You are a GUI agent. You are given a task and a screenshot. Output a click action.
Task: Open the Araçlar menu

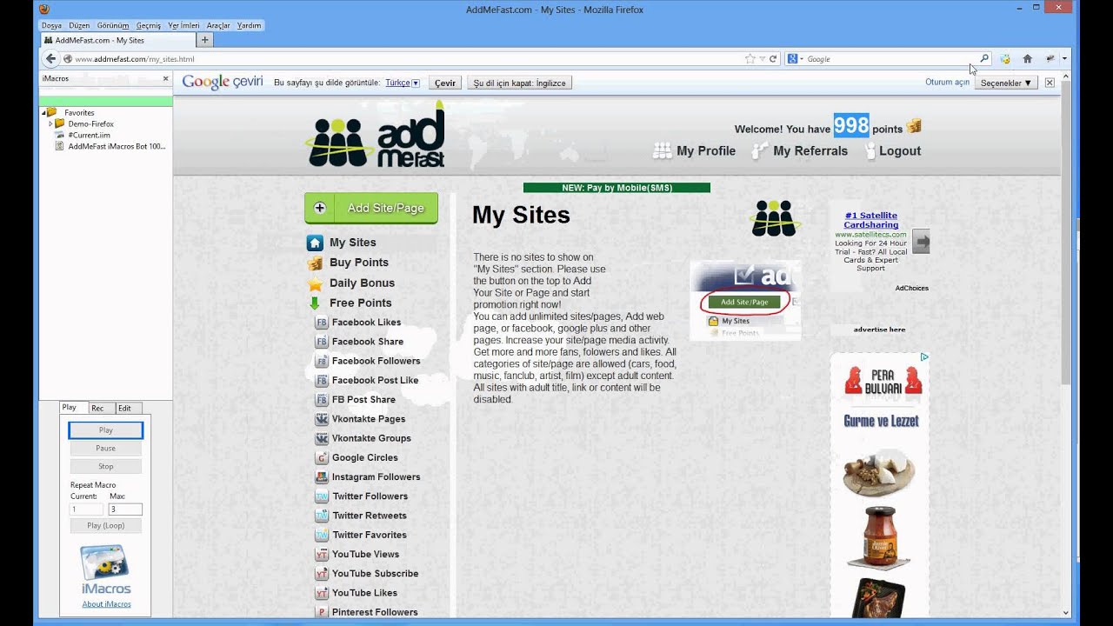218,25
